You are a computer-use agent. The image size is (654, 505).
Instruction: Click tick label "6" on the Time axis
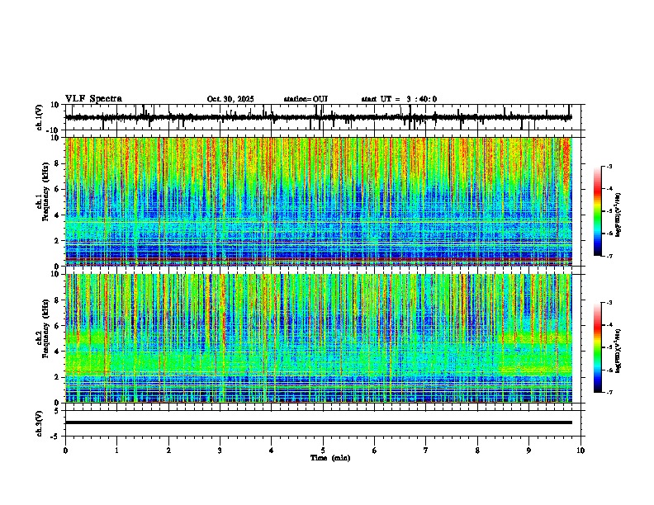pos(375,451)
